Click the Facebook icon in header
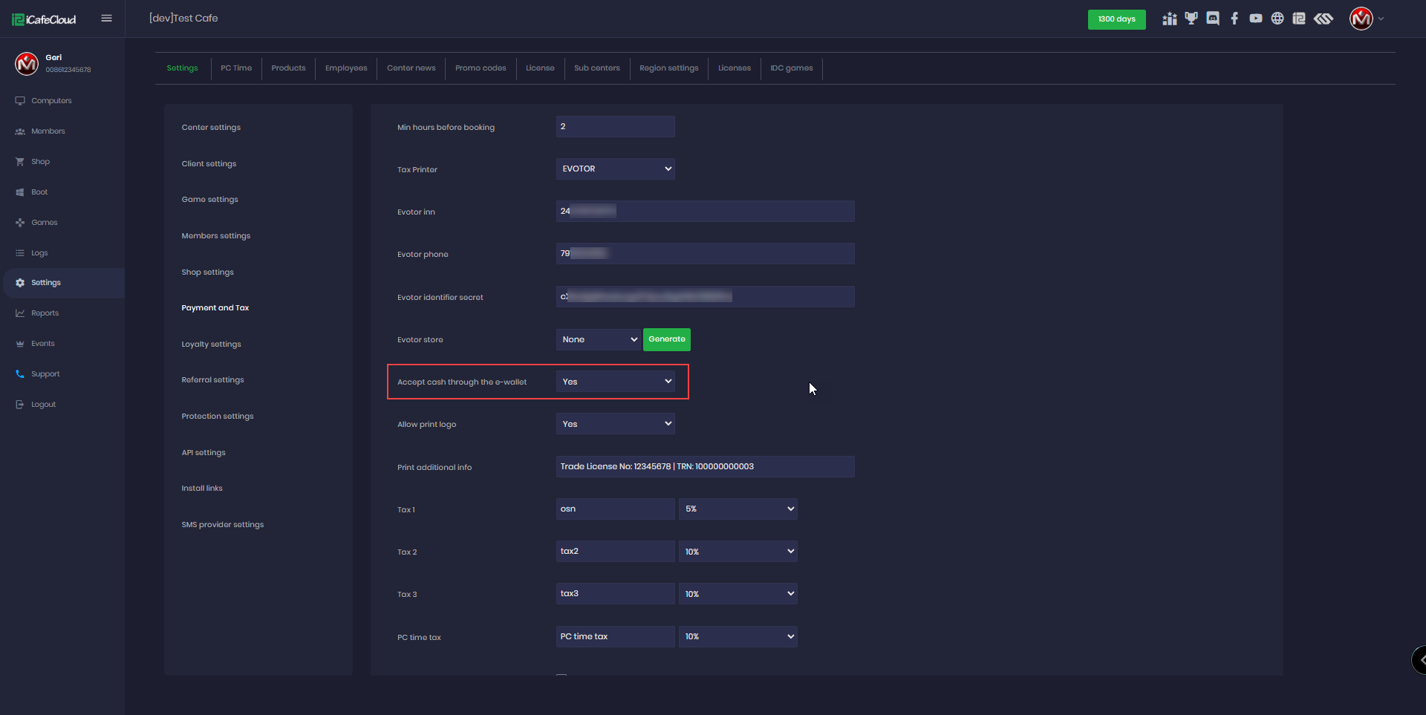The width and height of the screenshot is (1426, 715). (x=1234, y=19)
